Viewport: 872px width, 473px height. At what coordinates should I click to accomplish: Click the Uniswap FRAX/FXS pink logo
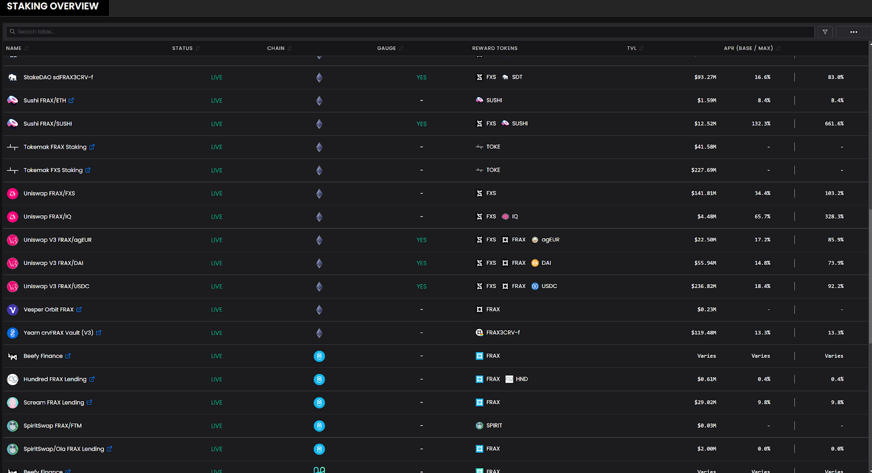[x=13, y=193]
